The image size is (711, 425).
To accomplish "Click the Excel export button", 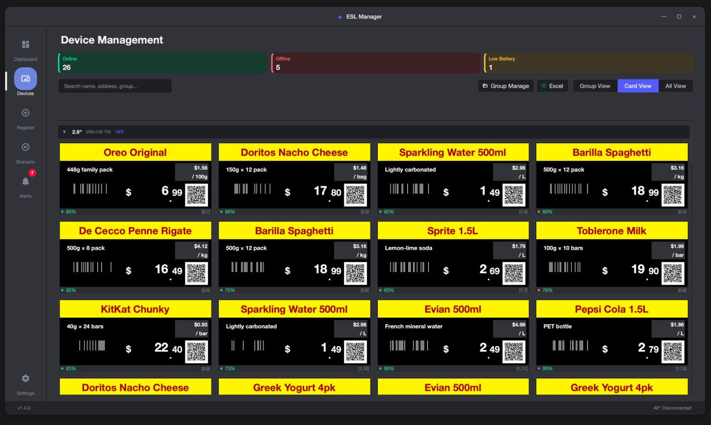I will point(553,86).
